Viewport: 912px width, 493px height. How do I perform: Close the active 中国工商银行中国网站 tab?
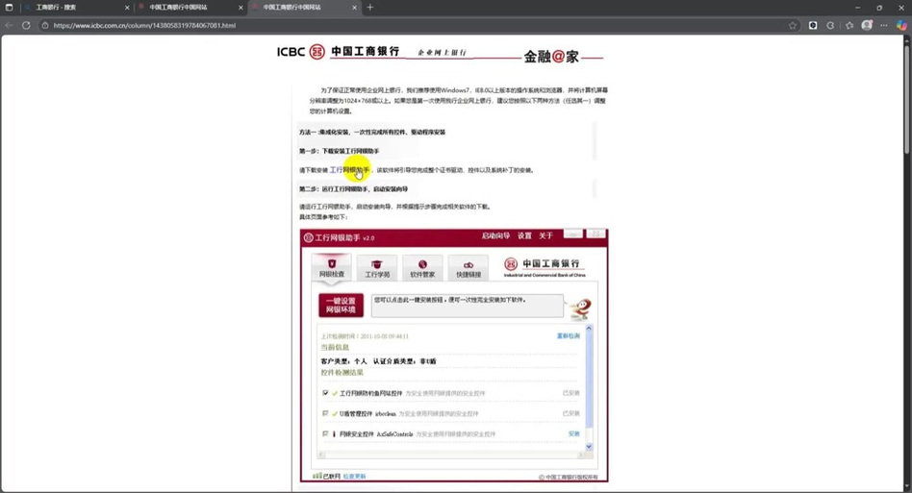coord(354,8)
